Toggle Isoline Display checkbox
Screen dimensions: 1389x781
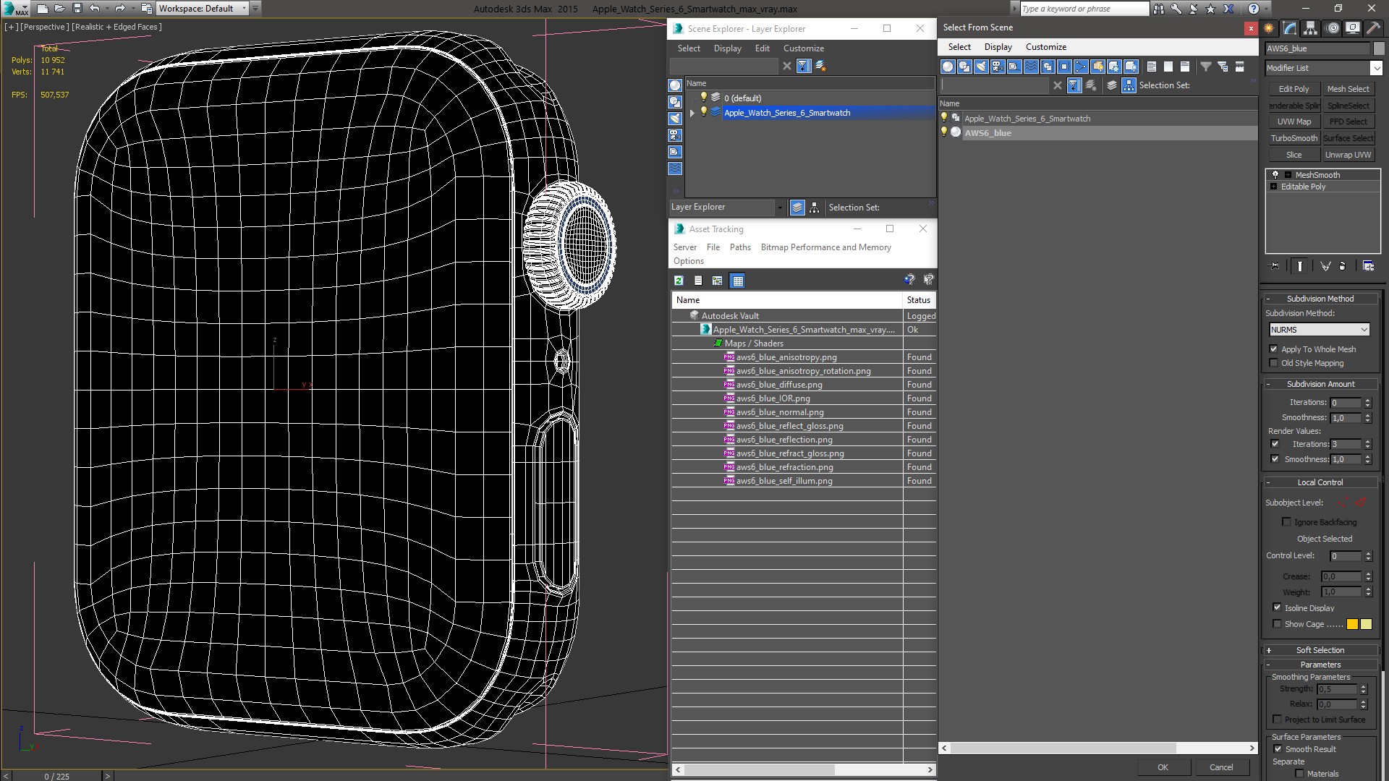coord(1277,608)
